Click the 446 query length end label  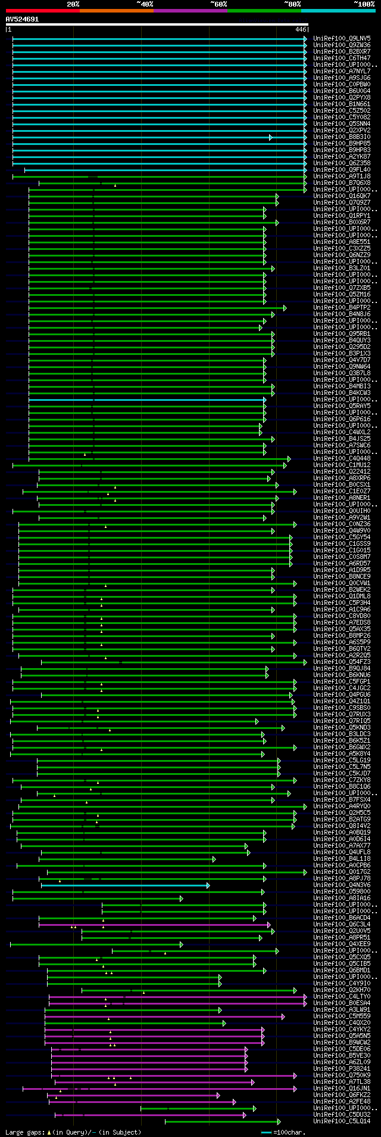click(x=301, y=29)
